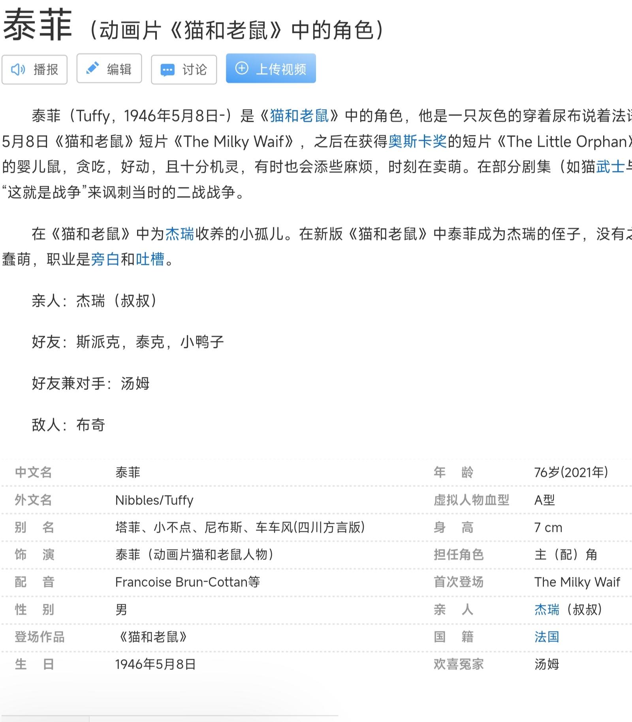Click the 虚拟人物血型 label
This screenshot has width=632, height=722.
(471, 500)
